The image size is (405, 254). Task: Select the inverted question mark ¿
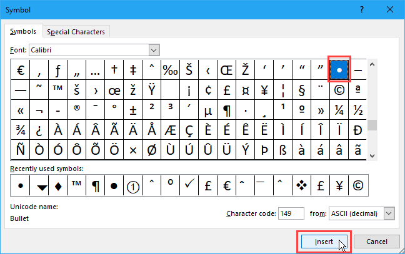click(x=39, y=130)
